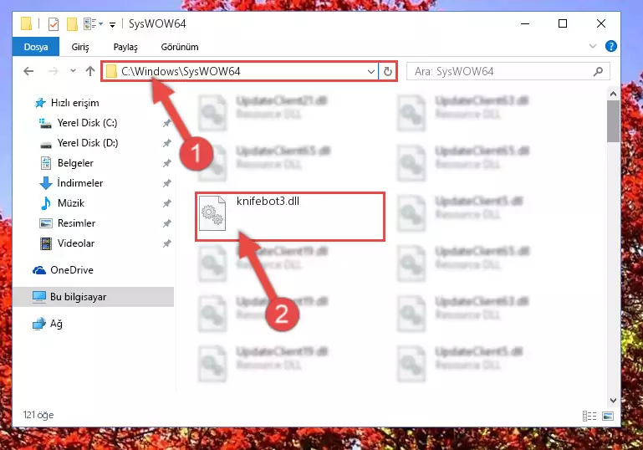Open Yerel Disk (C:) in sidebar
Viewport: 643px width, 450px height.
pyautogui.click(x=87, y=123)
